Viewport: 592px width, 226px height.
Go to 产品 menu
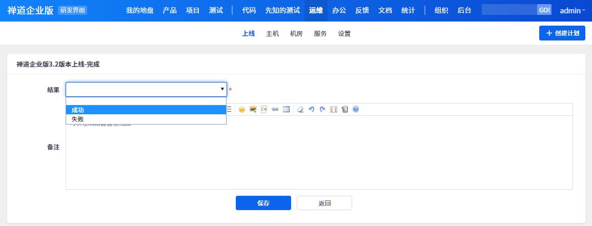(170, 11)
